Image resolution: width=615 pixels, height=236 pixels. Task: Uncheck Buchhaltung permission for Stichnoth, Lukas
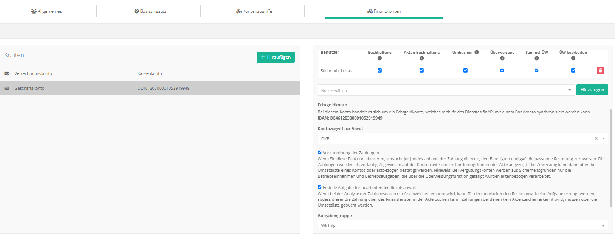(380, 71)
